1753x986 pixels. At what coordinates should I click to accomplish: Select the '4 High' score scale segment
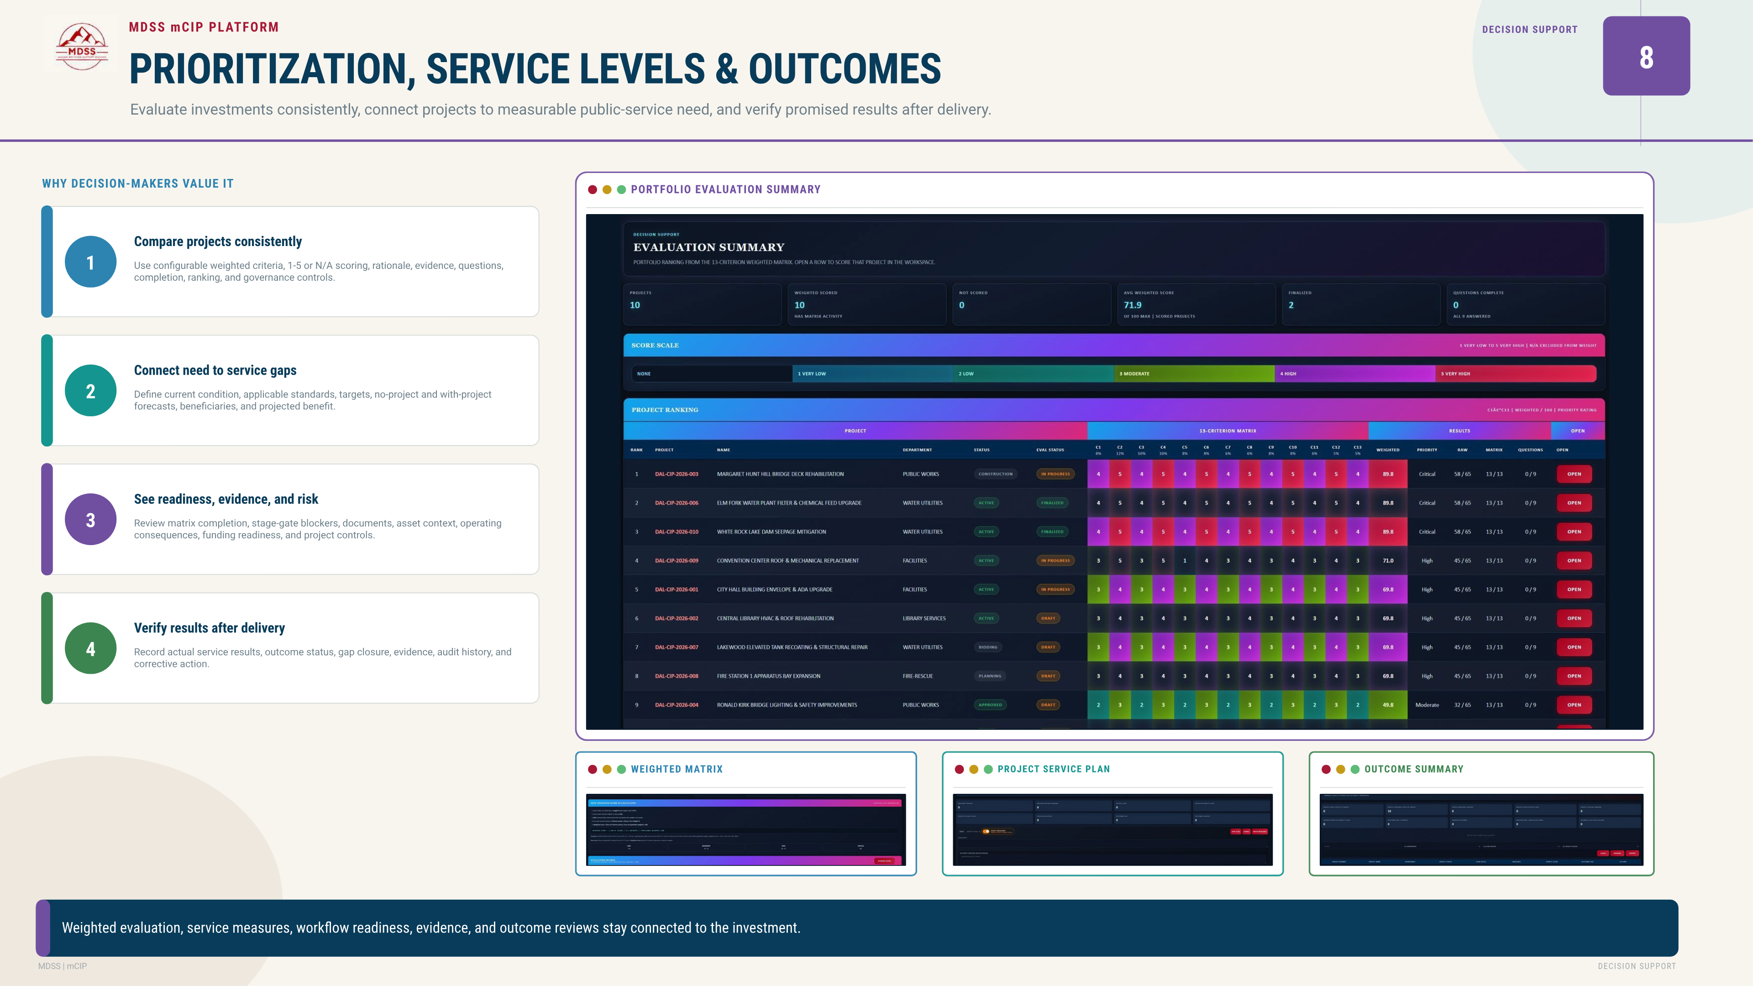pyautogui.click(x=1355, y=373)
